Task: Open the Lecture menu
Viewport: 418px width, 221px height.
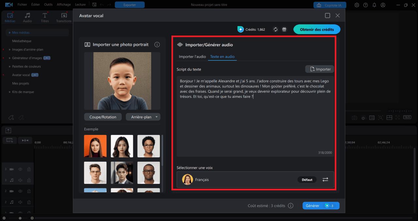Action: (80, 5)
